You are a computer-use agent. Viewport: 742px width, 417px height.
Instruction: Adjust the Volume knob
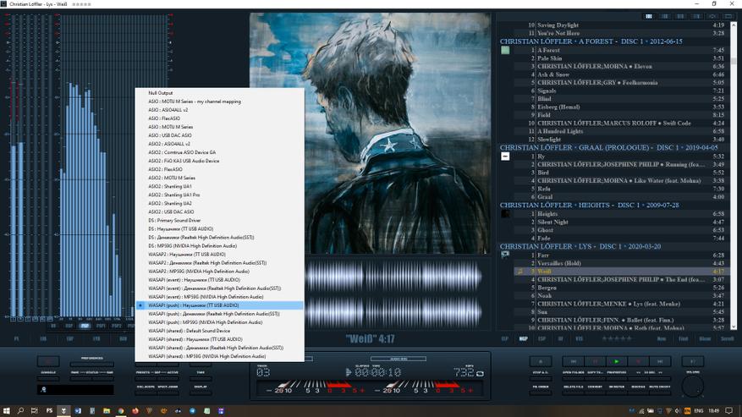pyautogui.click(x=692, y=386)
